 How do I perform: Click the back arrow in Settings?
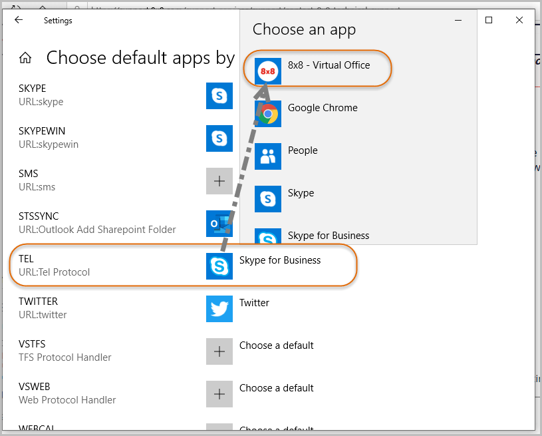pos(19,20)
